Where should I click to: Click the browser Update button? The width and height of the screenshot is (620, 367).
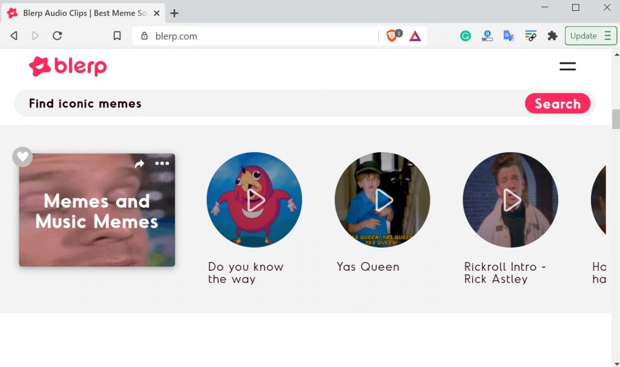point(591,36)
